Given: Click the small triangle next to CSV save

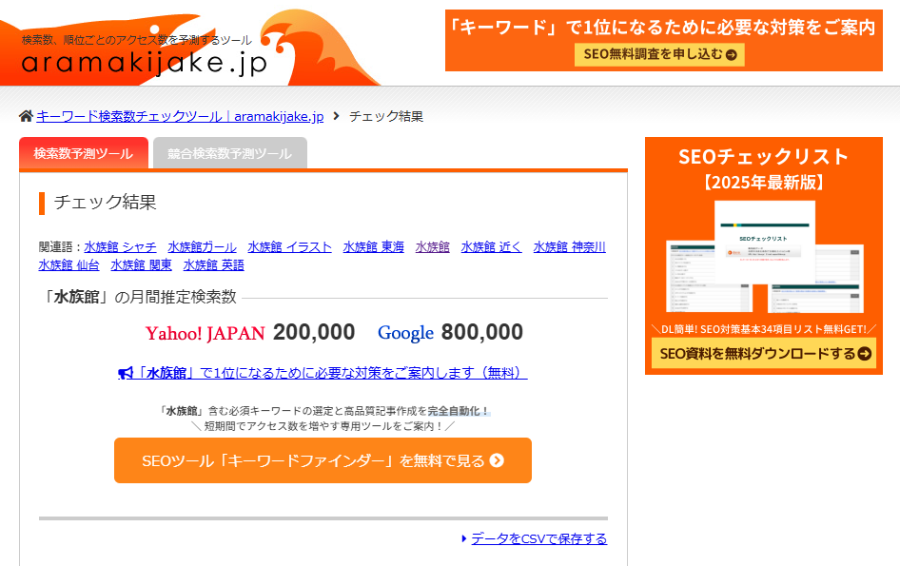Looking at the screenshot, I should click(464, 538).
